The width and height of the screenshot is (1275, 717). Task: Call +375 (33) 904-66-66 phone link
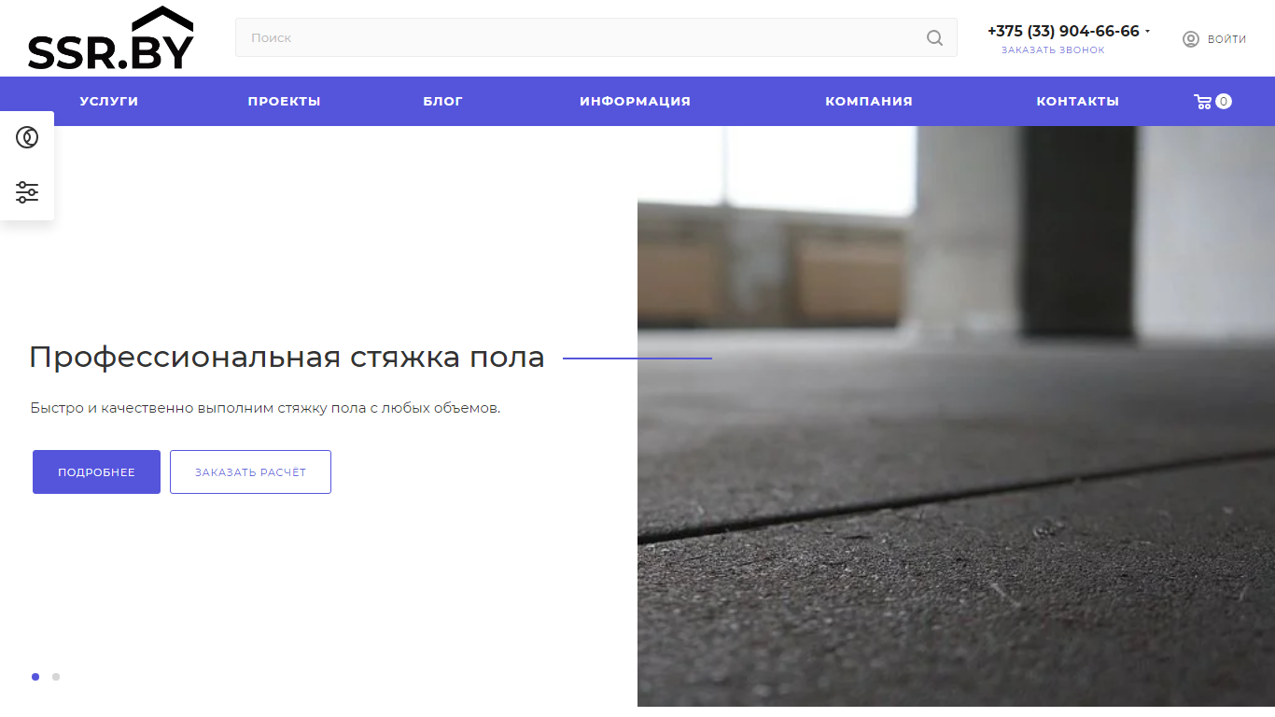(x=1063, y=31)
